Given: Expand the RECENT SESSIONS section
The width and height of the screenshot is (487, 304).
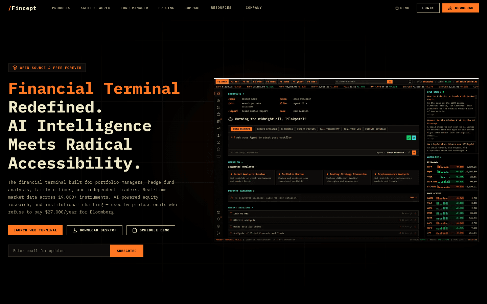Looking at the screenshot, I should (x=240, y=207).
